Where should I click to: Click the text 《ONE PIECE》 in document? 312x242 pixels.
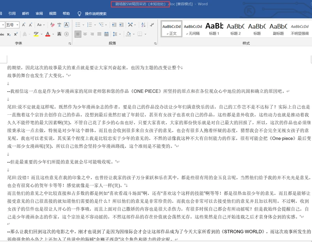tap(146, 91)
